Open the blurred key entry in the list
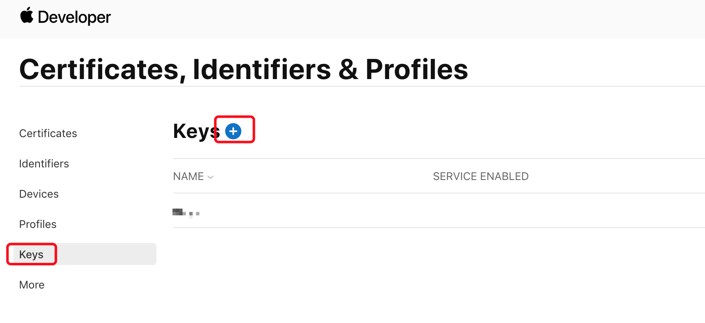This screenshot has height=323, width=705. (186, 213)
